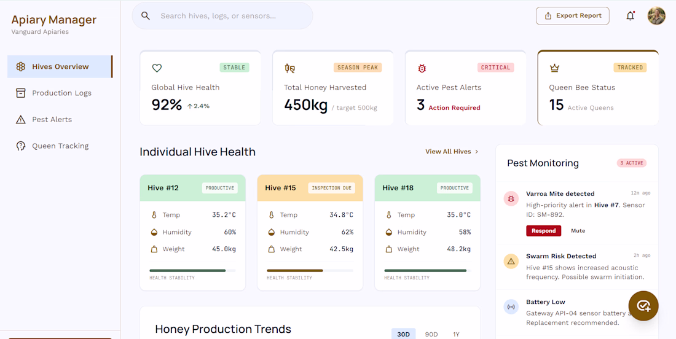The width and height of the screenshot is (676, 339).
Task: Click the humidity icon in Hive #18
Action: (x=388, y=232)
